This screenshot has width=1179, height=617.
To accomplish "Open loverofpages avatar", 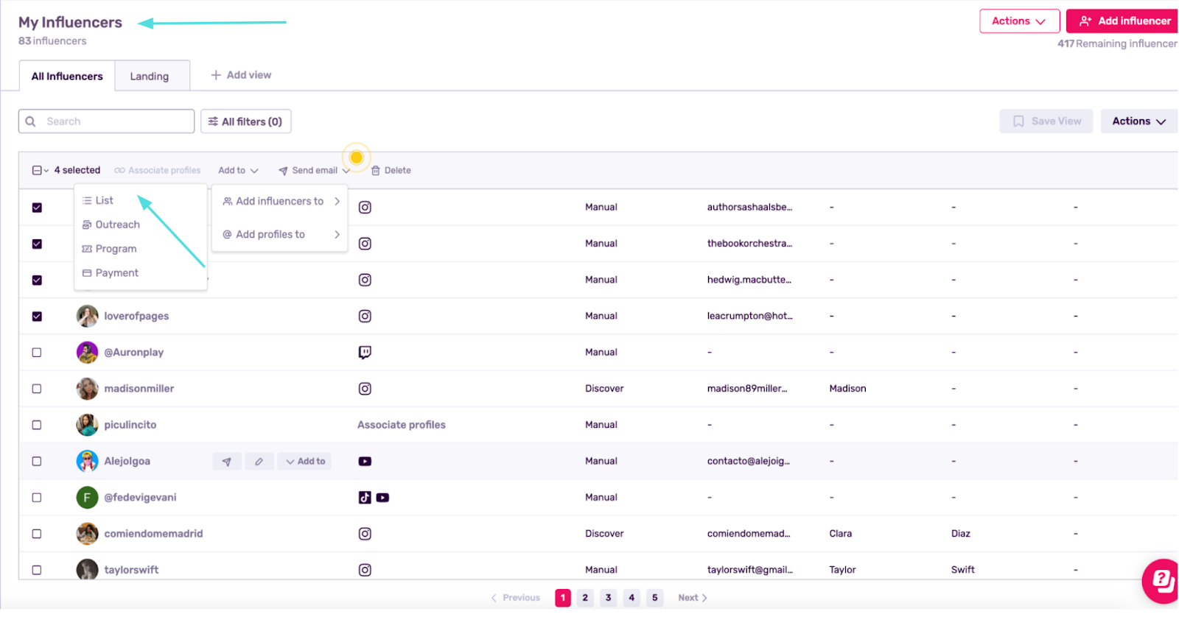I will point(87,316).
